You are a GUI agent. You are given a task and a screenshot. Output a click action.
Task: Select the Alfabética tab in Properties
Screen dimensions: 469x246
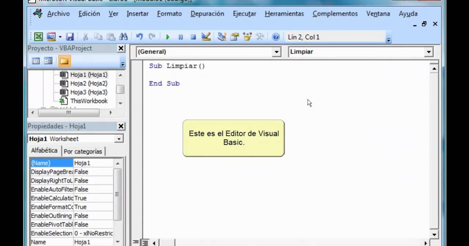[x=44, y=150]
